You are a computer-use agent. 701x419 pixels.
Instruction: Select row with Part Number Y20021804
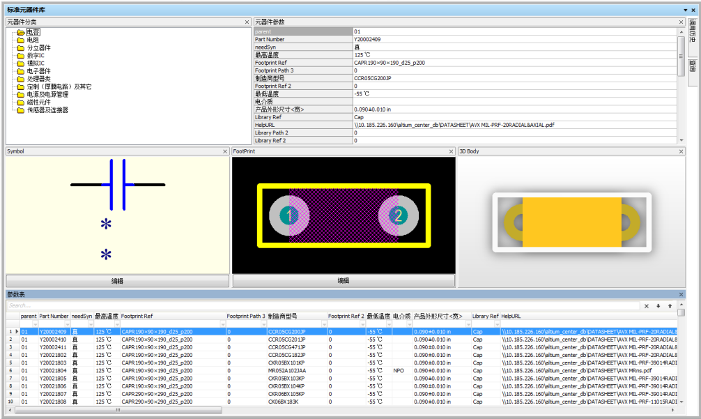[x=54, y=371]
